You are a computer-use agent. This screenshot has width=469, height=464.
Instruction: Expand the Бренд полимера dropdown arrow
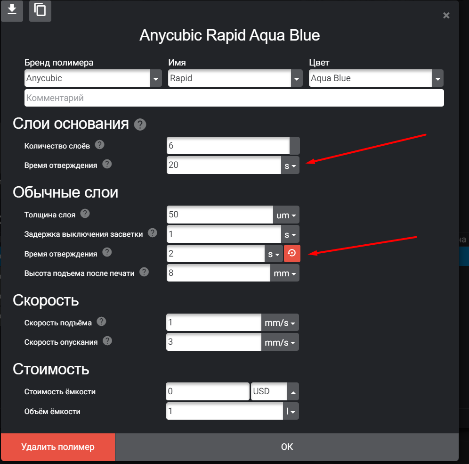tap(156, 78)
